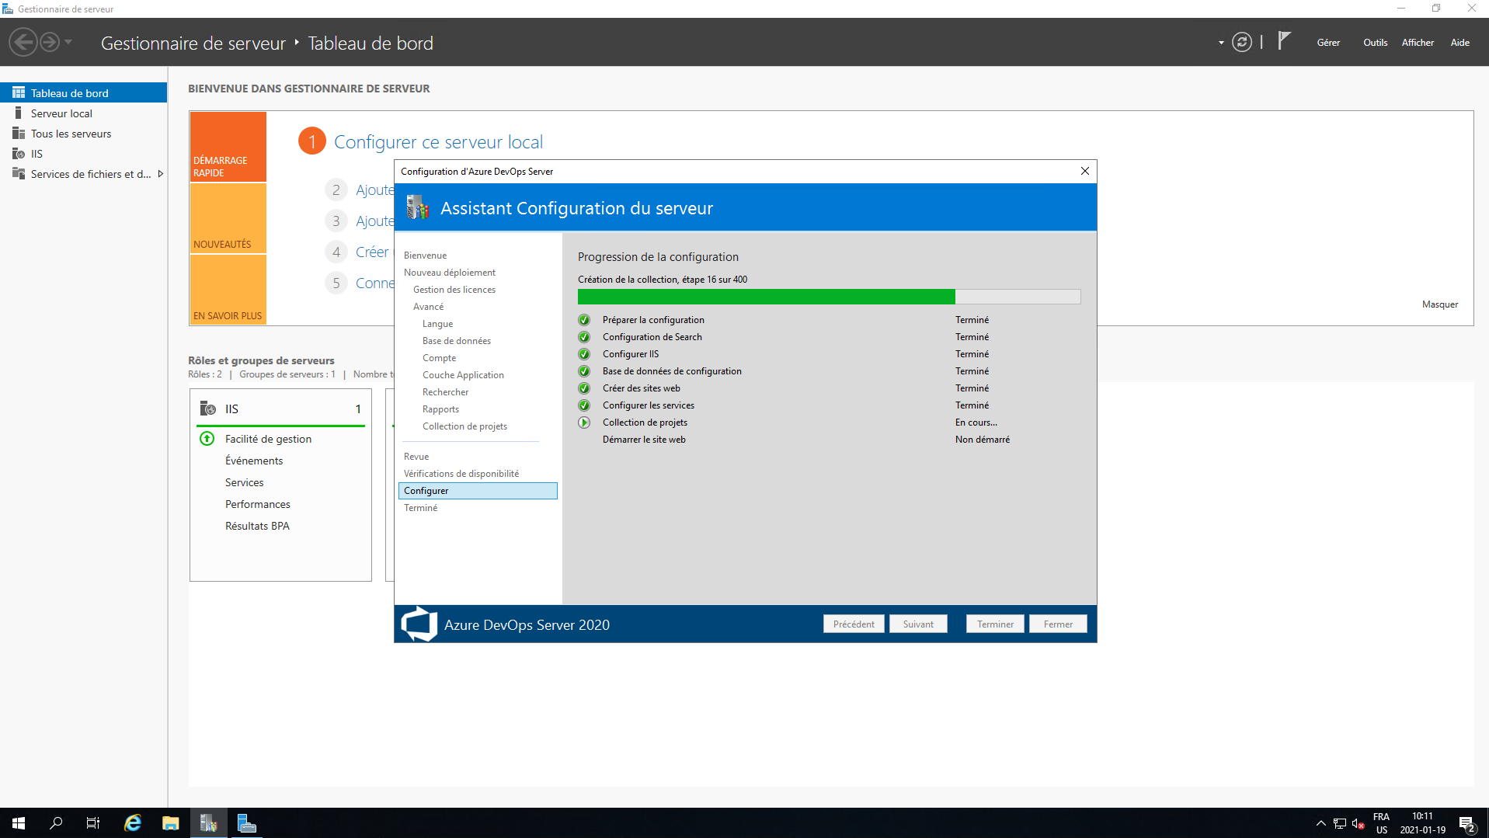The image size is (1489, 838).
Task: Click the Fermer button in wizard
Action: (1057, 624)
